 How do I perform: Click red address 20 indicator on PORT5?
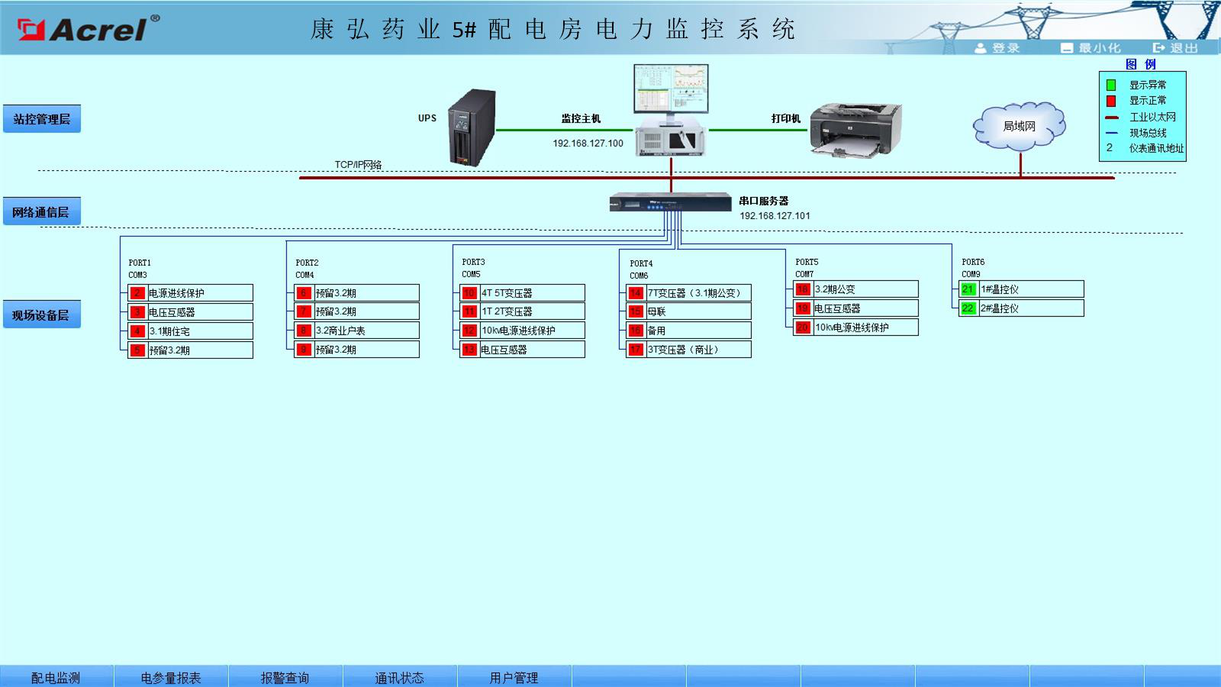tap(803, 327)
